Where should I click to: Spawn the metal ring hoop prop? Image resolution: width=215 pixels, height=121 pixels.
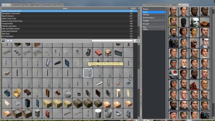click(x=57, y=53)
